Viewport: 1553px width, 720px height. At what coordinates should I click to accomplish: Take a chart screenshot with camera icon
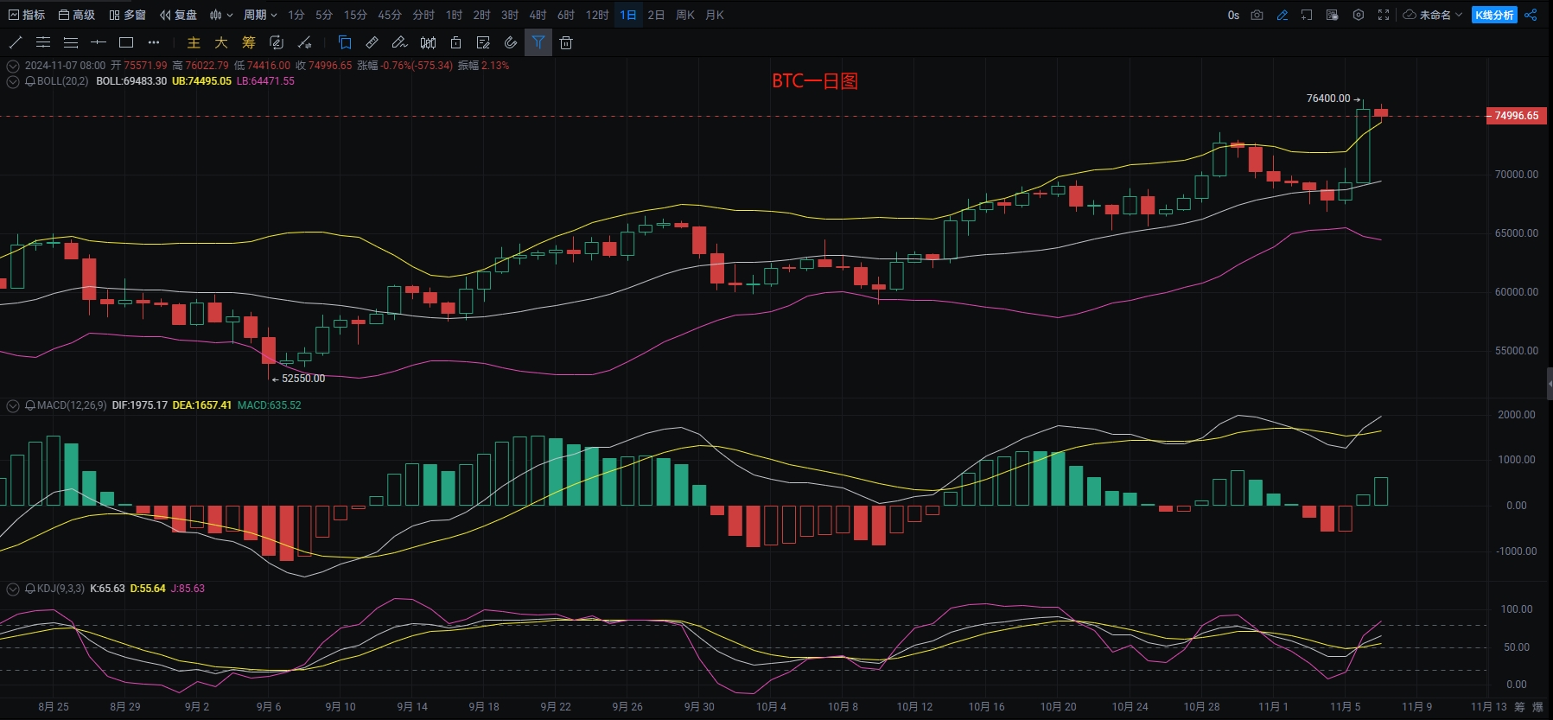pyautogui.click(x=1257, y=15)
